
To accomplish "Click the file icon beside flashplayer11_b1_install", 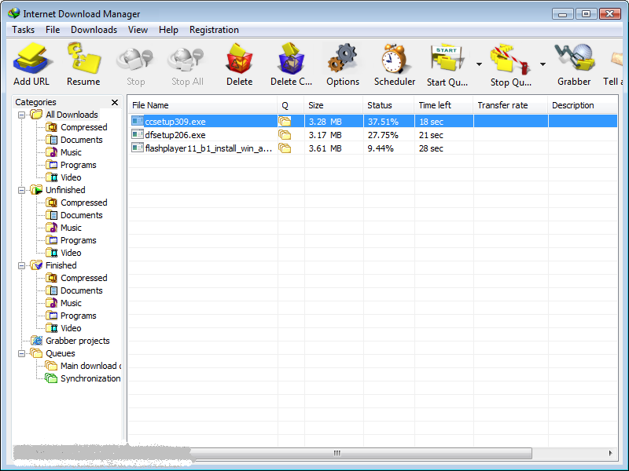I will point(137,148).
